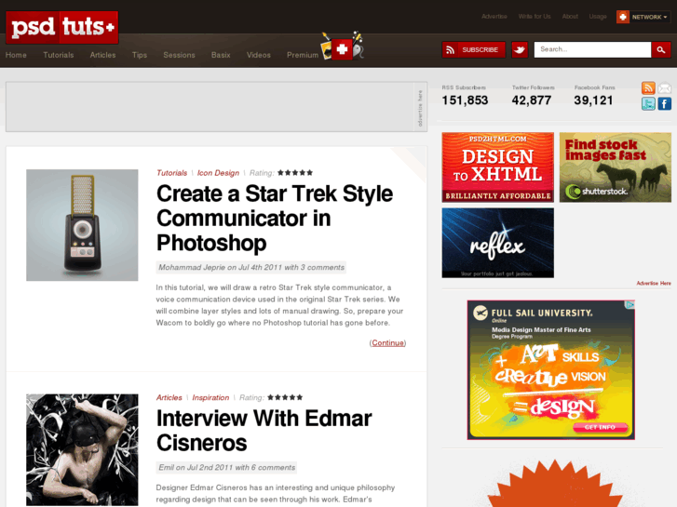
Task: Click the star rating on Star Trek post
Action: coord(295,173)
